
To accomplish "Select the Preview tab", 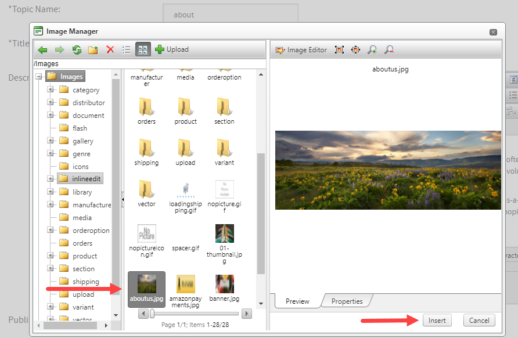I will [297, 301].
